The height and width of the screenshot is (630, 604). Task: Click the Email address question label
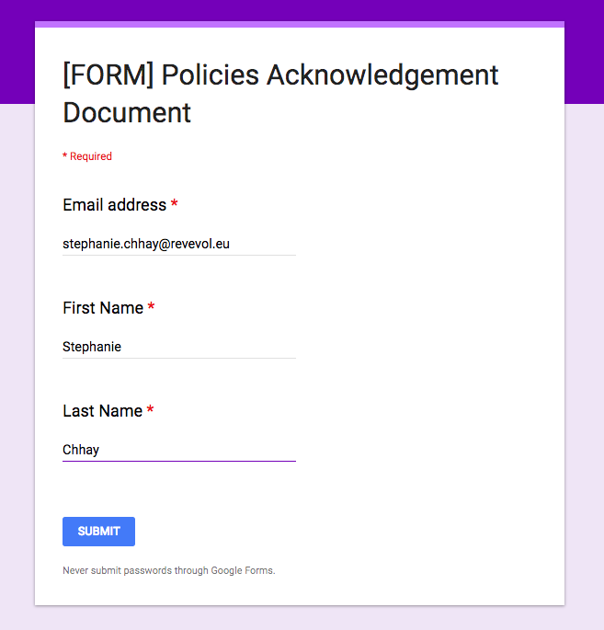pyautogui.click(x=120, y=205)
